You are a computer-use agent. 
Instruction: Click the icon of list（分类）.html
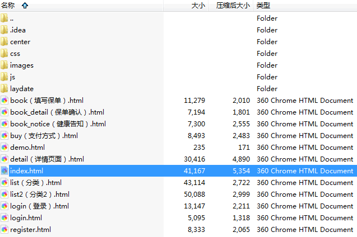(4, 183)
